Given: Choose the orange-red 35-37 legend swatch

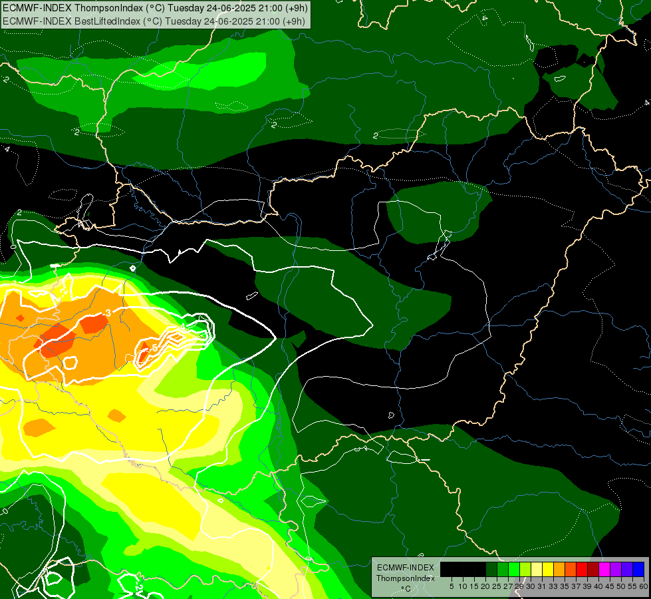Looking at the screenshot, I should click(571, 569).
